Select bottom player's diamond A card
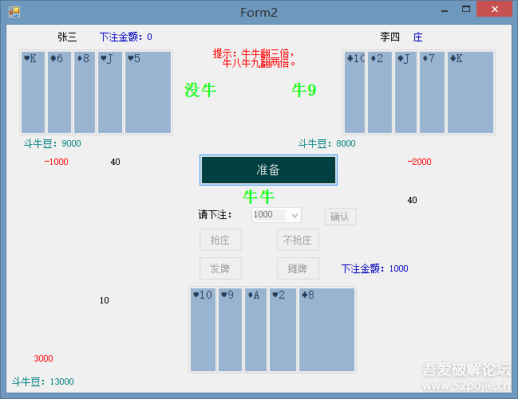The height and width of the screenshot is (399, 518). pyautogui.click(x=255, y=330)
